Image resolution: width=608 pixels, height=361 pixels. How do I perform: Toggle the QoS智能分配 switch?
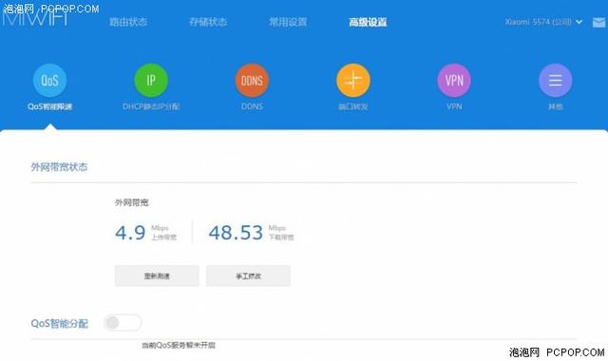click(x=123, y=323)
